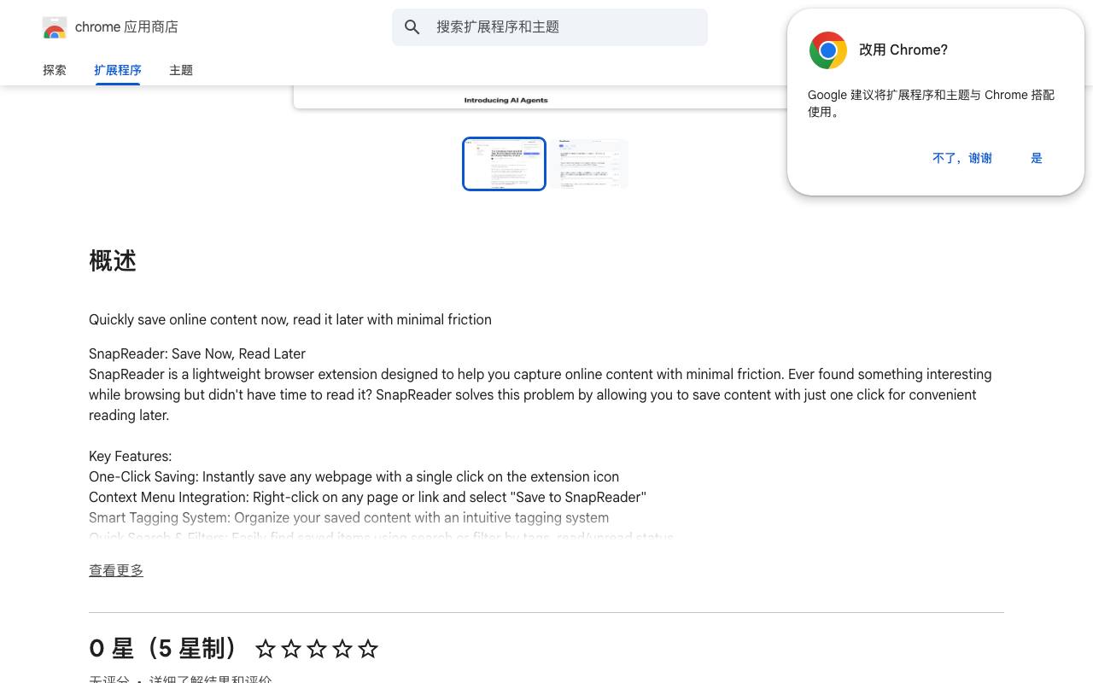1093x683 pixels.
Task: Click the 'Introducing AI Agents' preview caption
Action: pos(506,100)
